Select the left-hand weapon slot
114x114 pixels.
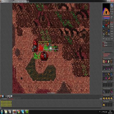104,26
